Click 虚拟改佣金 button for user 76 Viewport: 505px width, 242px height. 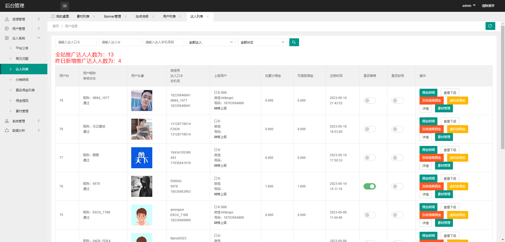[x=458, y=186]
